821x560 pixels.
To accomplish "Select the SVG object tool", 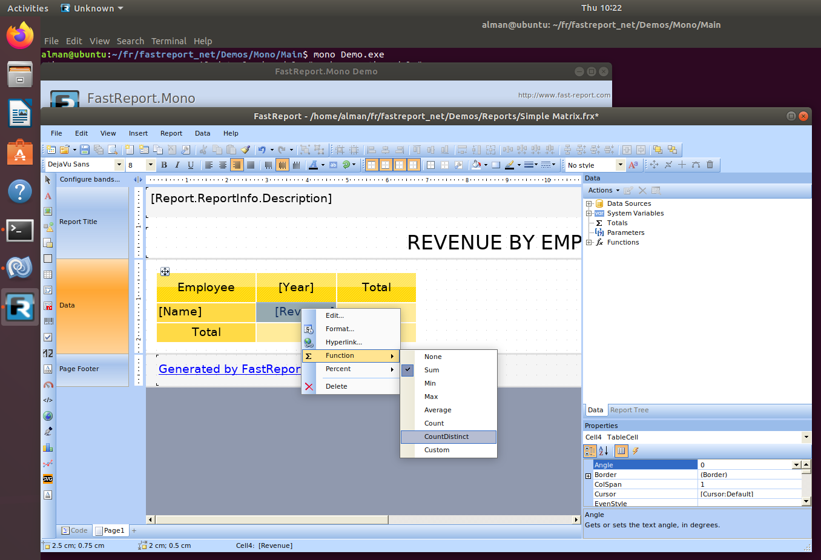I will [48, 479].
